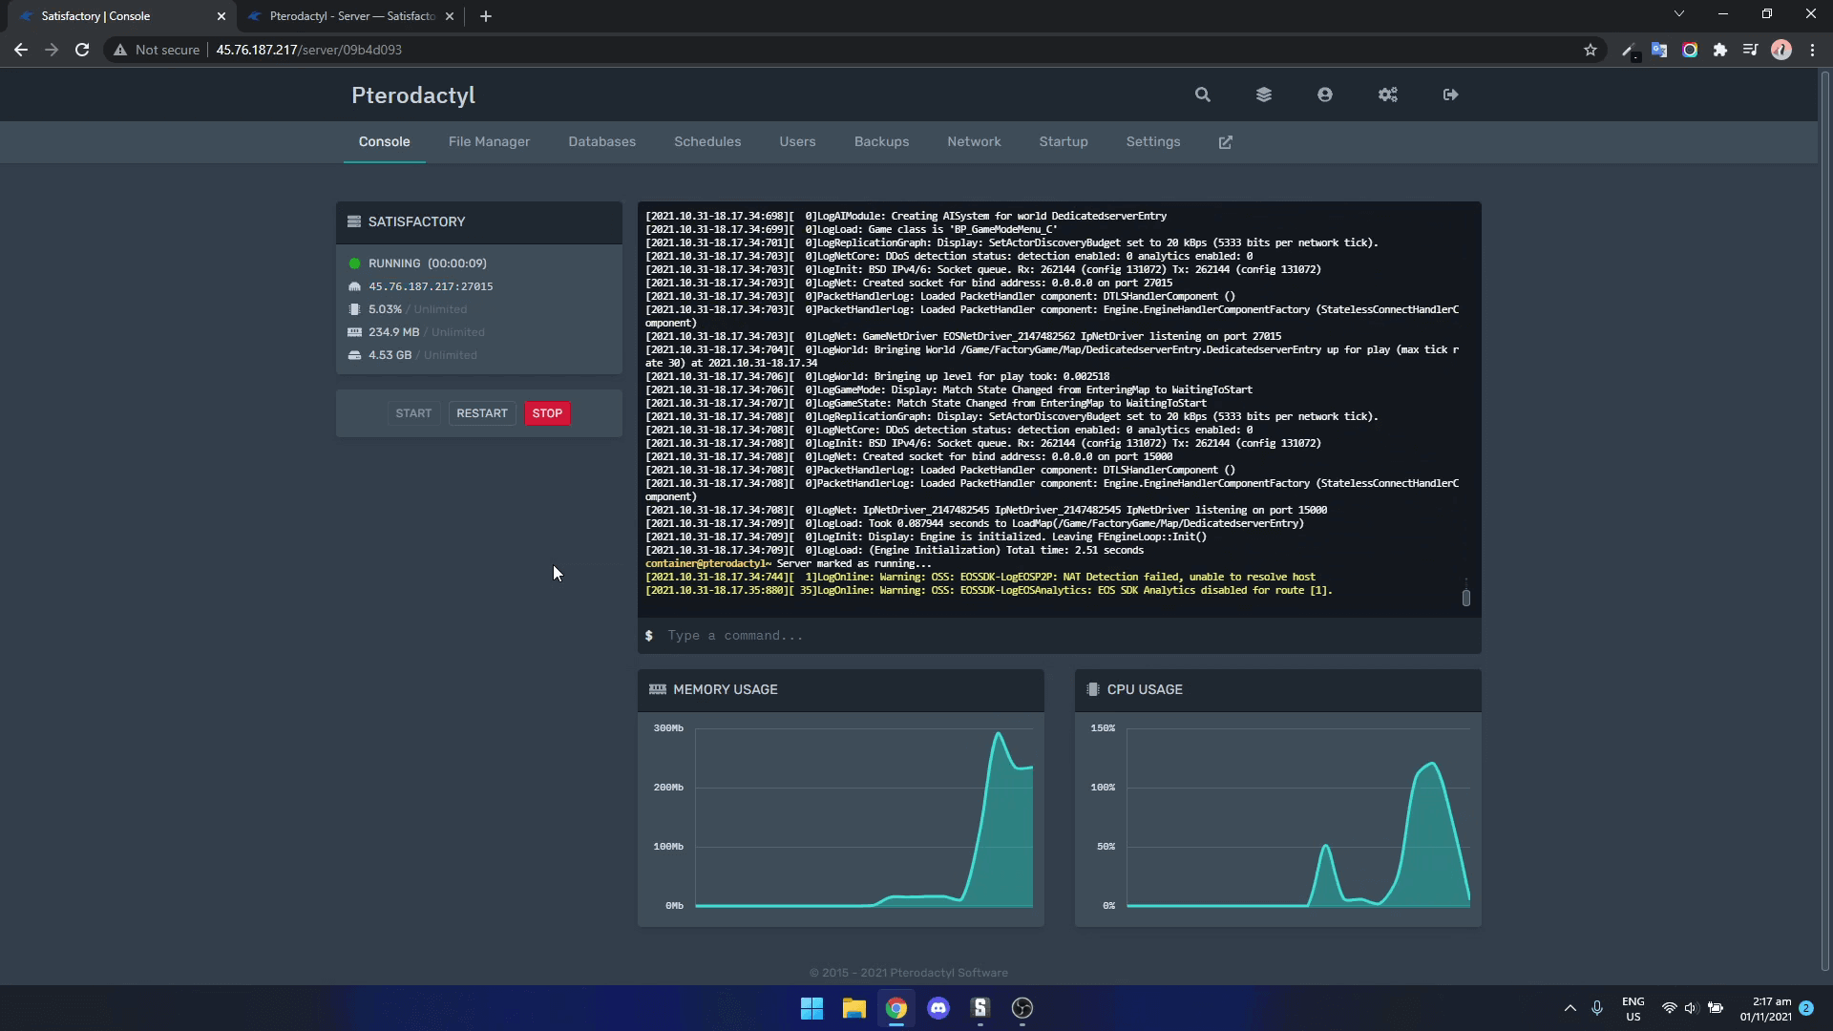Open the S app icon in the taskbar
1833x1031 pixels.
[980, 1008]
